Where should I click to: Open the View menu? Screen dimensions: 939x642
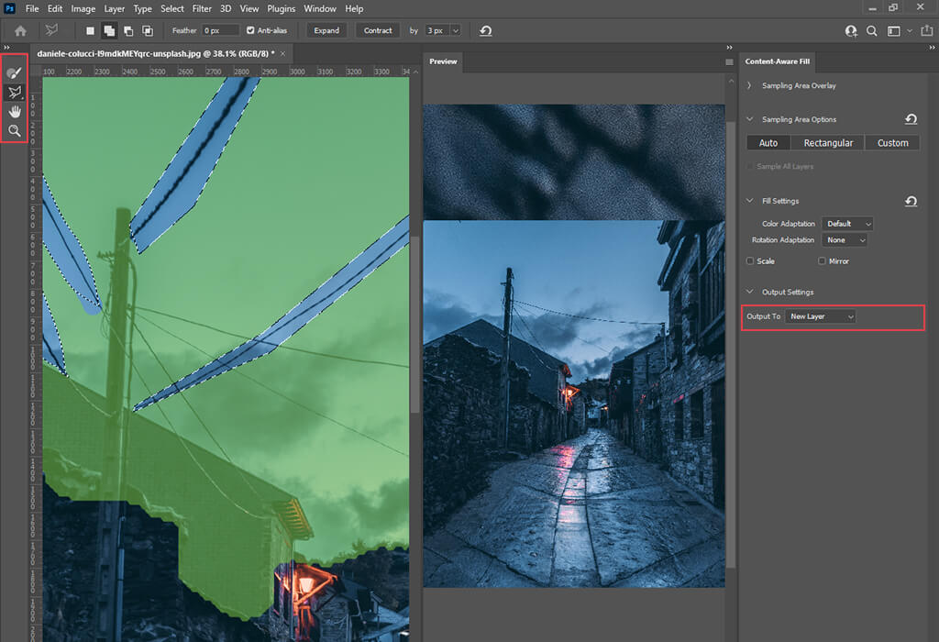[249, 8]
